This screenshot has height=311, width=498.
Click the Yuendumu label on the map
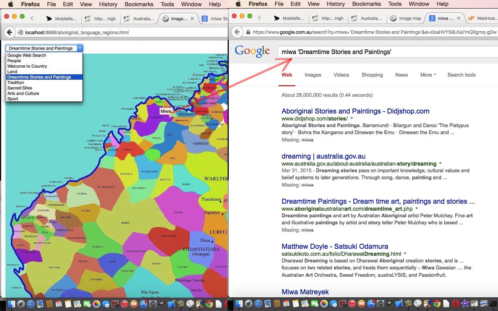click(211, 199)
